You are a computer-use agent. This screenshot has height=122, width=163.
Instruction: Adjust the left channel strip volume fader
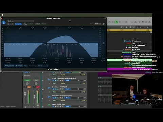(25, 94)
